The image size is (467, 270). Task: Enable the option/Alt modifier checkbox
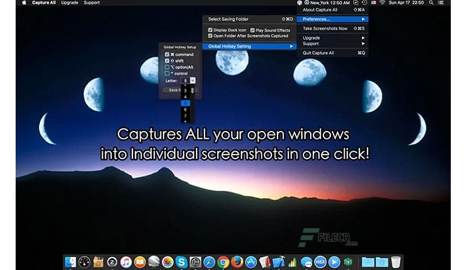(x=167, y=67)
